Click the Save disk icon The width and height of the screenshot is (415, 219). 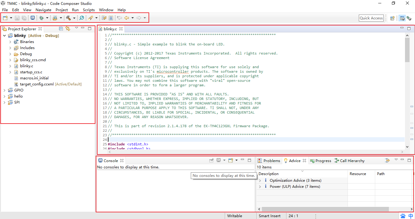17,18
